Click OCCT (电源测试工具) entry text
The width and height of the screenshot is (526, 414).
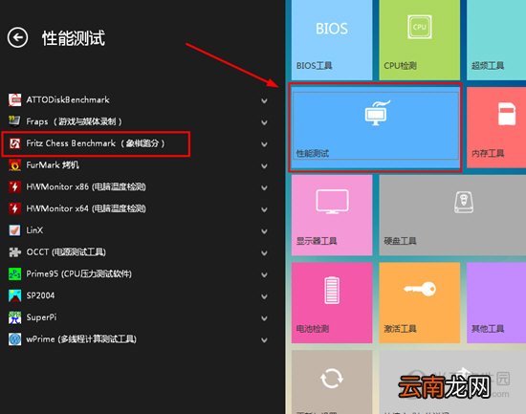click(x=66, y=252)
